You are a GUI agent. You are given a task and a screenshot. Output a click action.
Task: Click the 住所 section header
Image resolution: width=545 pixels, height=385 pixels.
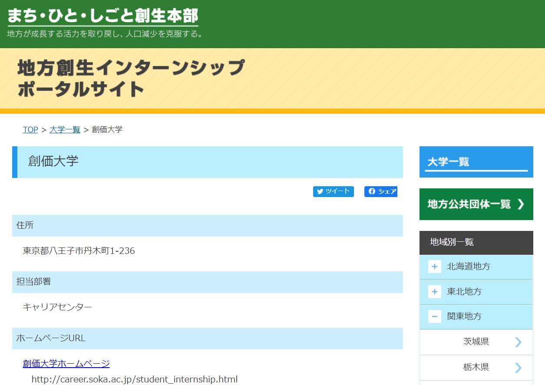208,226
